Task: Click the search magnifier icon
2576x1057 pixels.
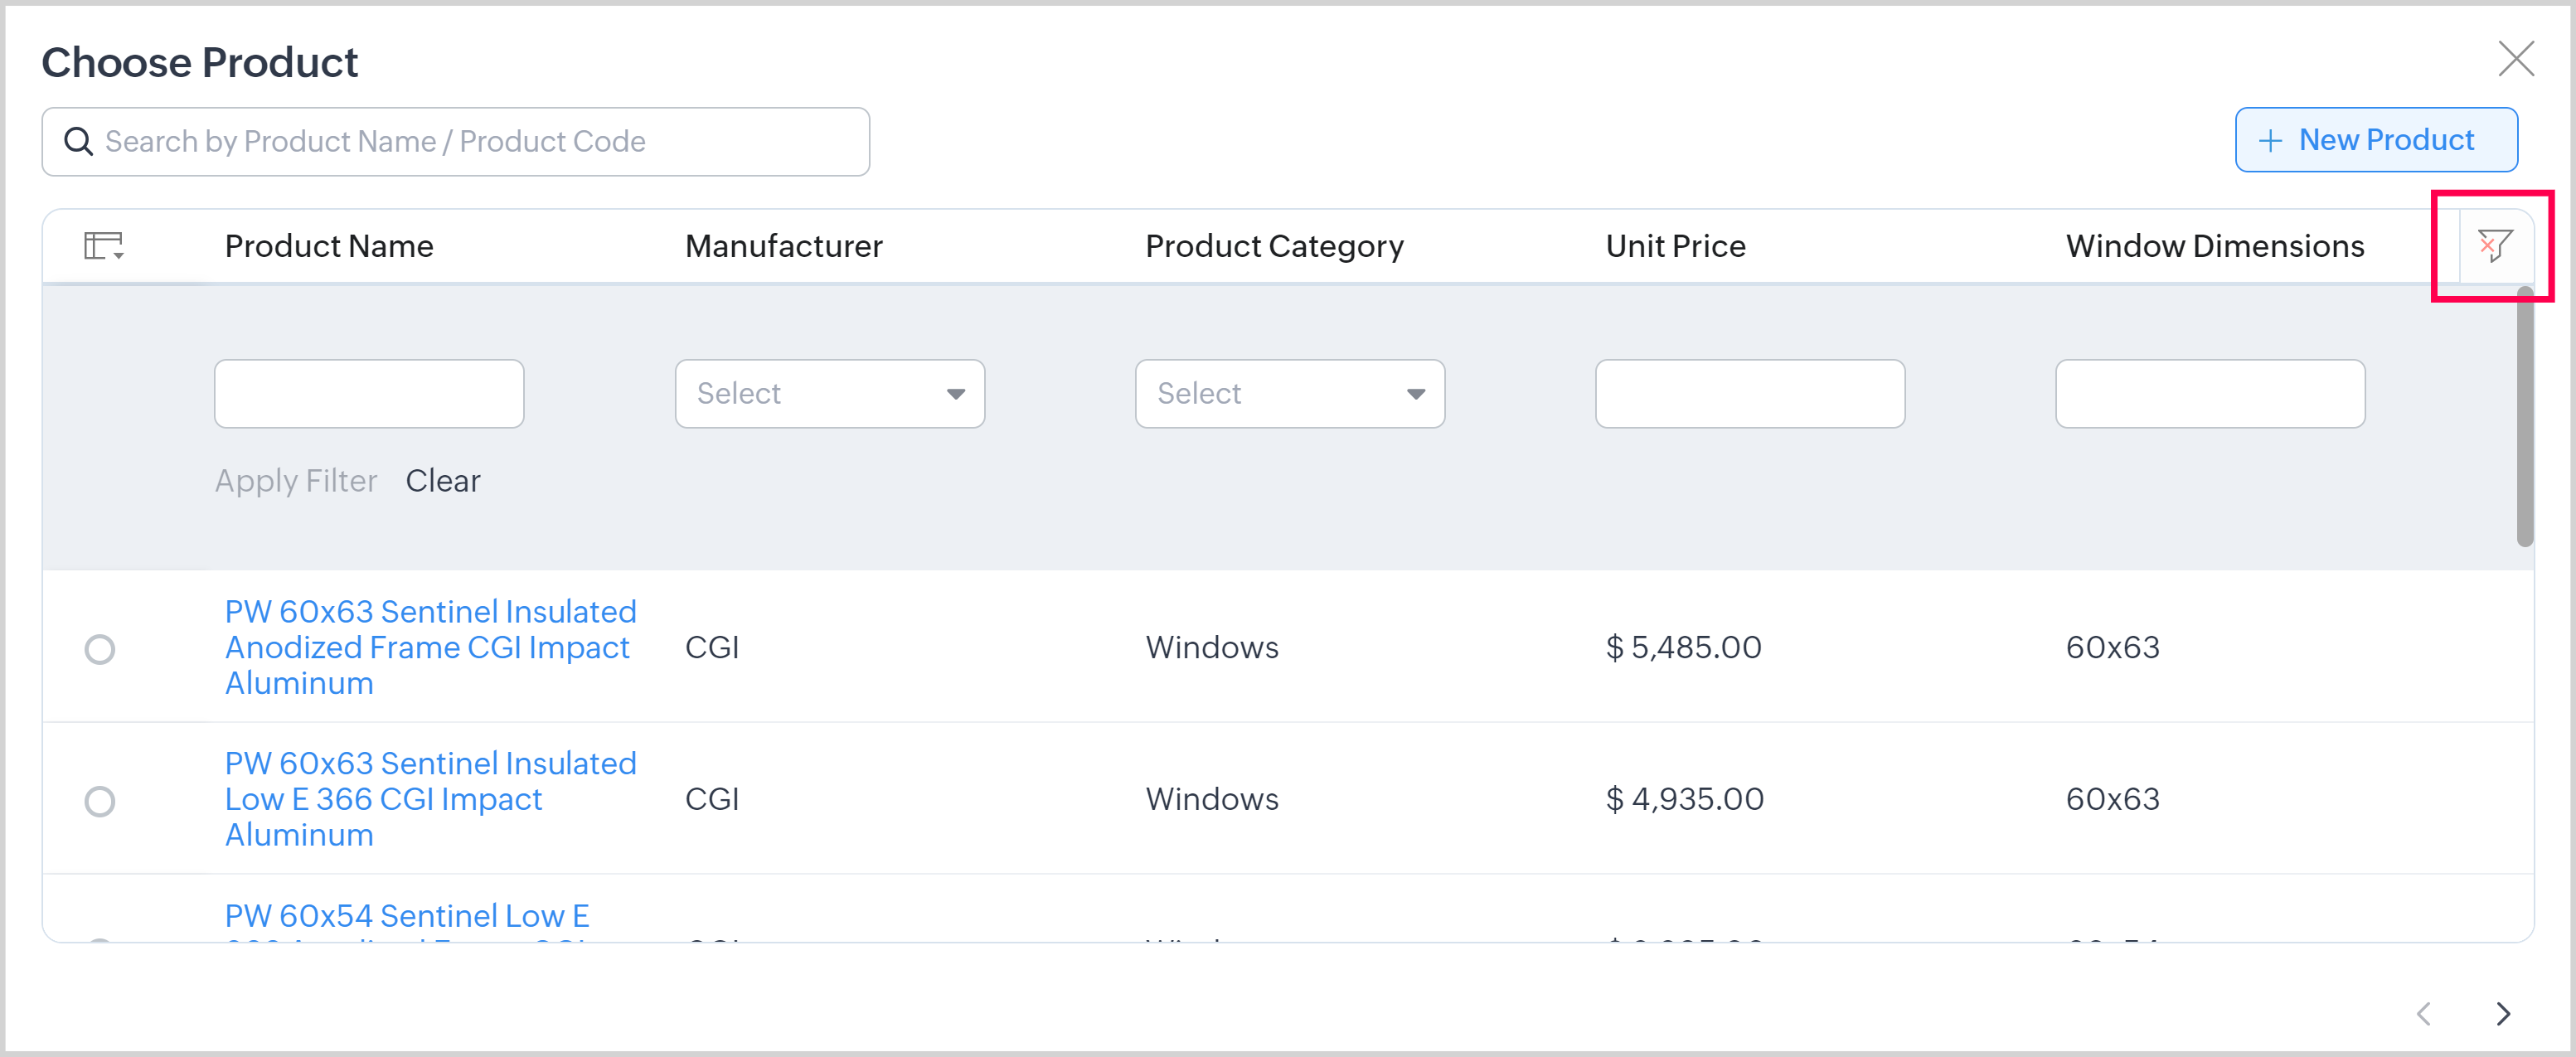Action: point(79,141)
